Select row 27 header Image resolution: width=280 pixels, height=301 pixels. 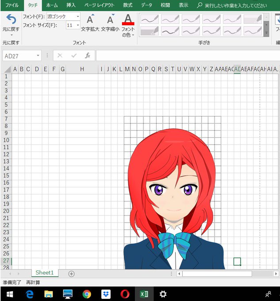6,261
